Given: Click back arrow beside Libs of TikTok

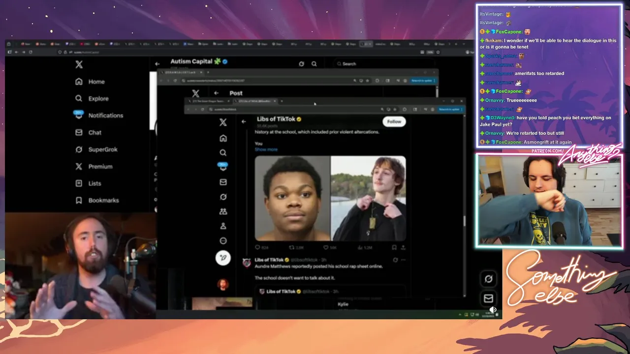Looking at the screenshot, I should (244, 121).
